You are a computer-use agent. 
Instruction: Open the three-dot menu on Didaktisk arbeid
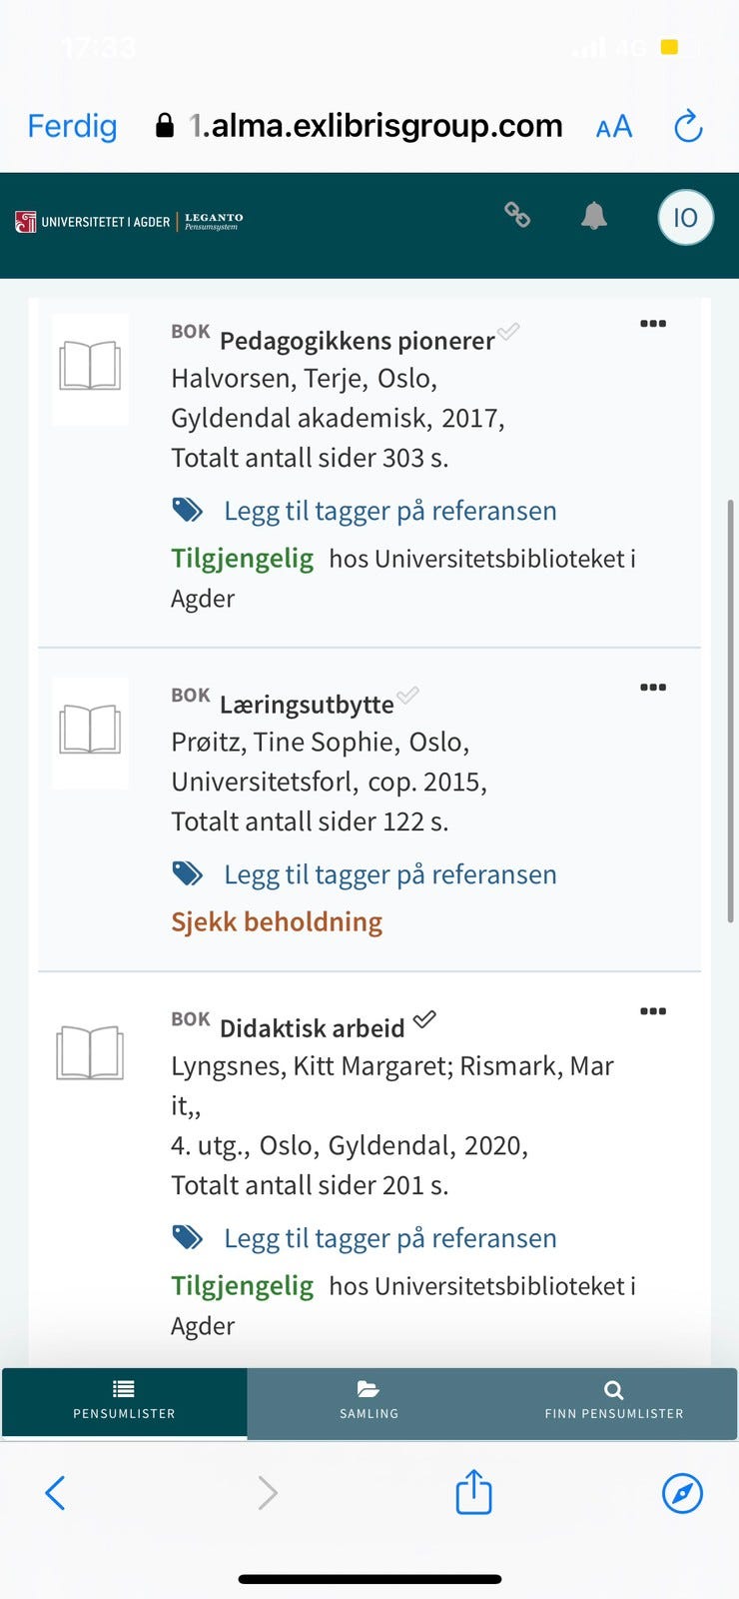click(653, 1010)
